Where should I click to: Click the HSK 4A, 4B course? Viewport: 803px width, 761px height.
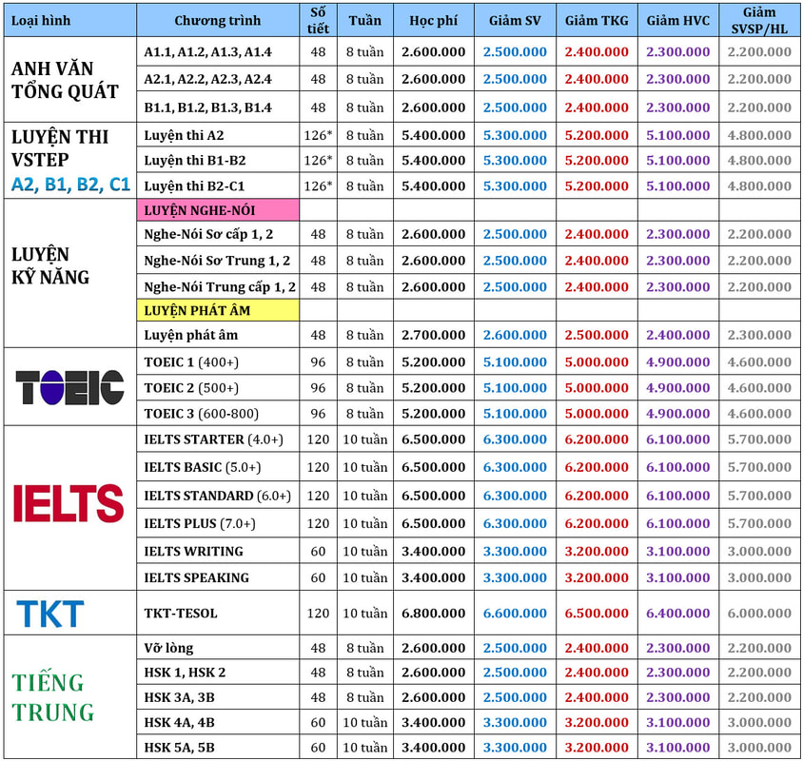pyautogui.click(x=180, y=722)
